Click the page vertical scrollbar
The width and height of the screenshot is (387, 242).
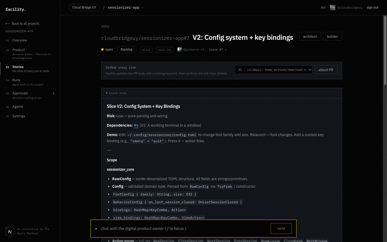pos(385,51)
